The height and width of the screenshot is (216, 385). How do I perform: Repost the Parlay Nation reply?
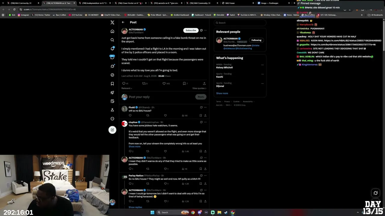[148, 184]
